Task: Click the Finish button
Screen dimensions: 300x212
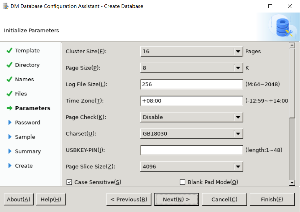Action: click(x=271, y=199)
